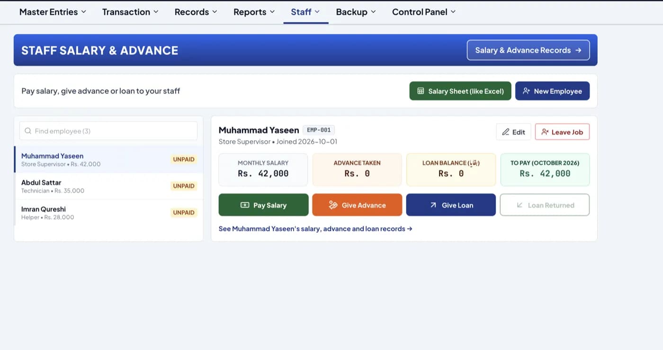The image size is (663, 350).
Task: Open Salary & Advance Records page
Action: 528,50
